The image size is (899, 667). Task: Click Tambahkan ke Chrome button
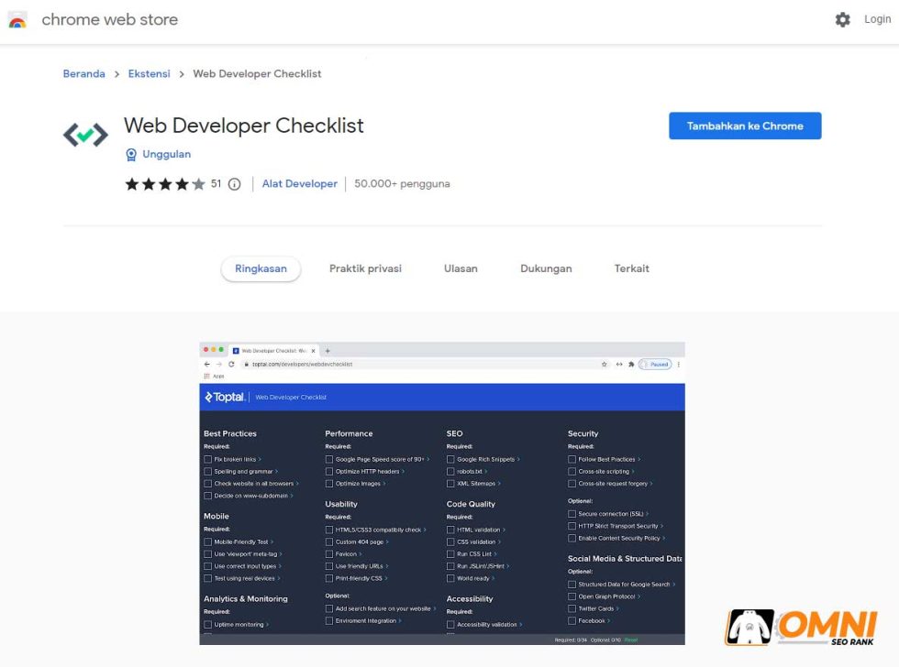[745, 126]
